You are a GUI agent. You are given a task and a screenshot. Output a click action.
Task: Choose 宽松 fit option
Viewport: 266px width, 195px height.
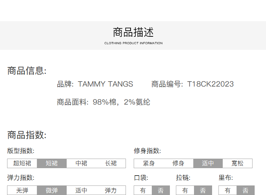click(237, 163)
